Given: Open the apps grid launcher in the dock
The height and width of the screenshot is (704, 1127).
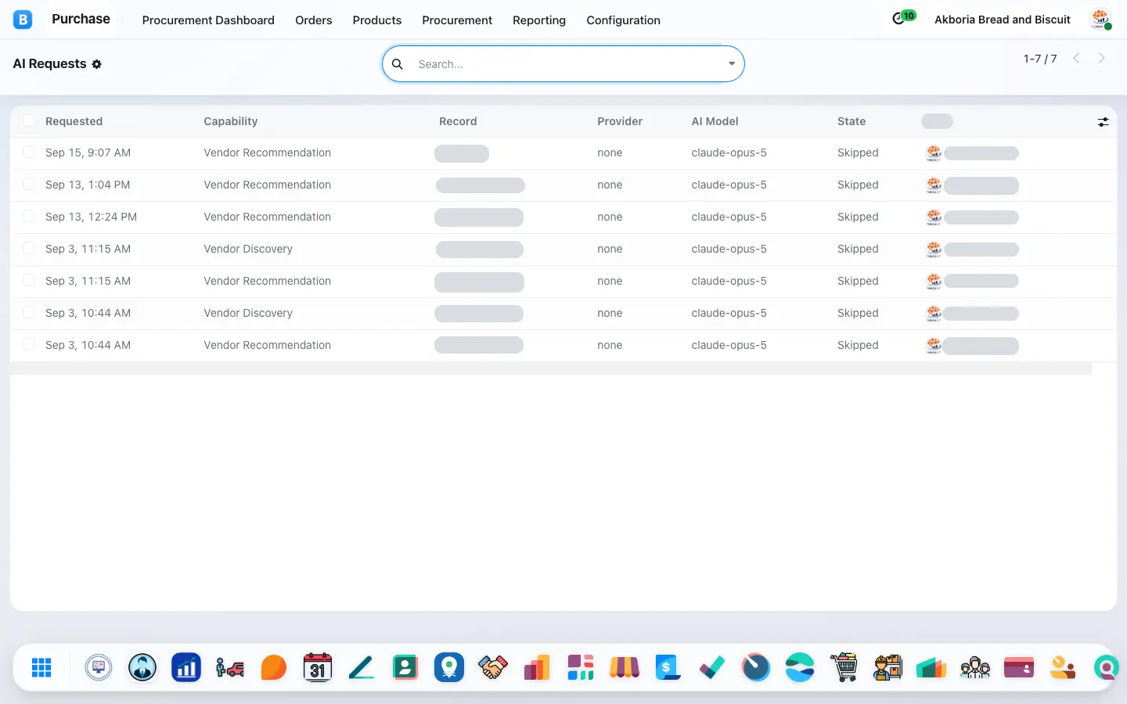Looking at the screenshot, I should click(41, 667).
